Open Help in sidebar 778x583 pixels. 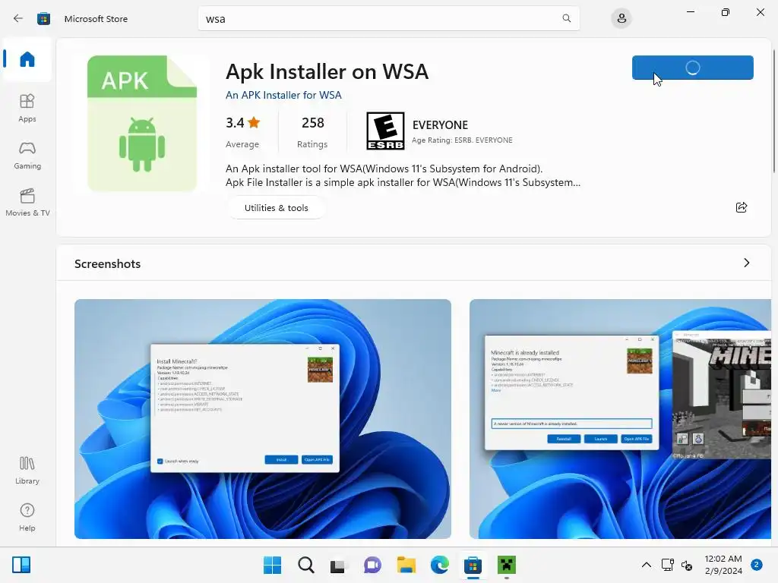[x=27, y=517]
